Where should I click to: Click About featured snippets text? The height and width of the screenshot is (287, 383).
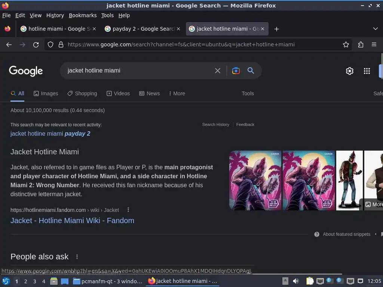347,234
